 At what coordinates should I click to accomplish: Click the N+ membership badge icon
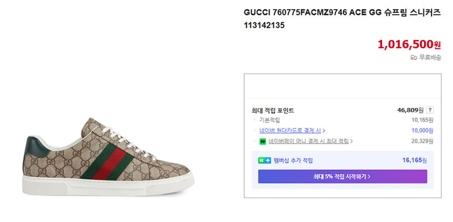click(264, 161)
